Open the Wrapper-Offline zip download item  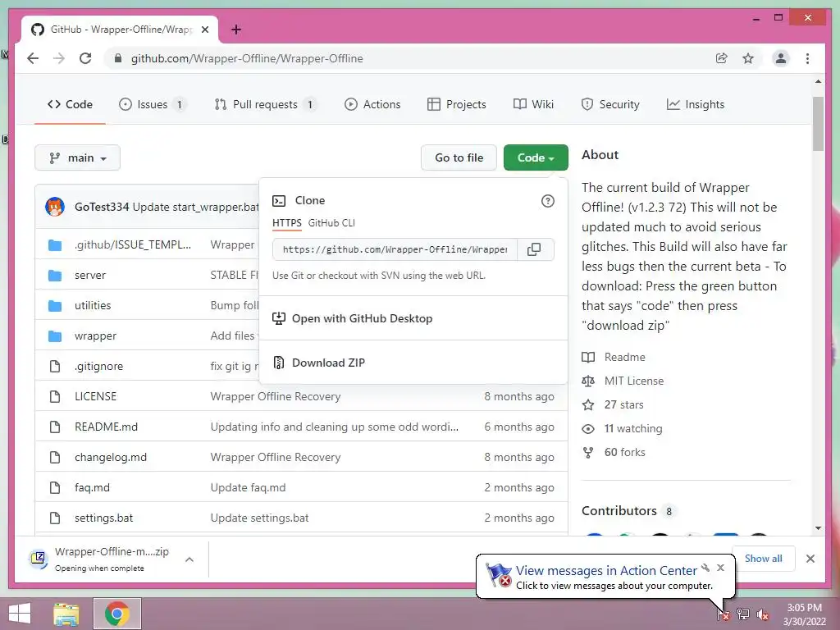[98, 559]
